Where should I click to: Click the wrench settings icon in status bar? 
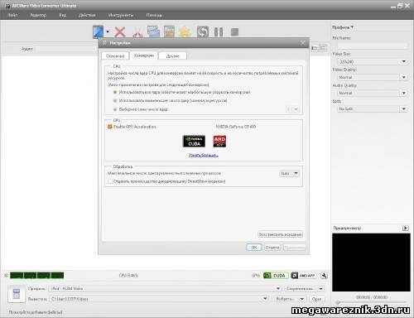tap(324, 276)
